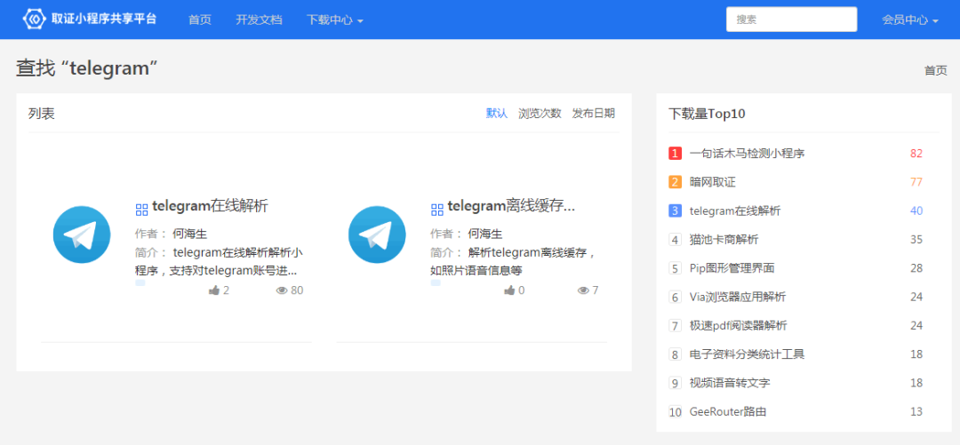Click small tag under telegram在线解析 description
Screen dimensions: 960x445
140,282
